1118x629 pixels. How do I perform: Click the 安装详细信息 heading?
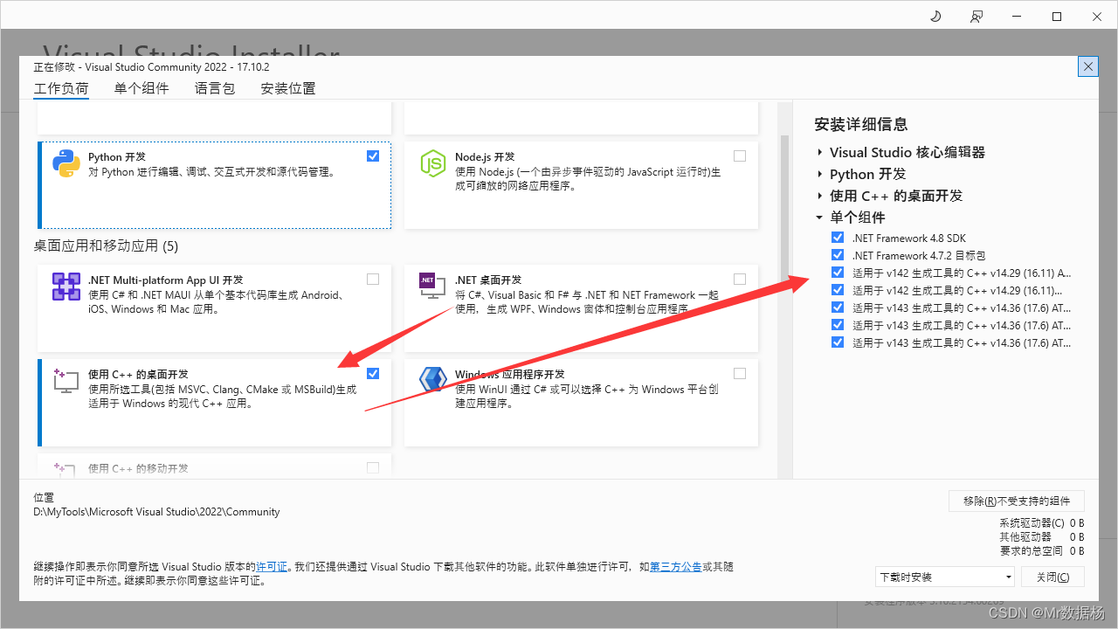click(861, 124)
